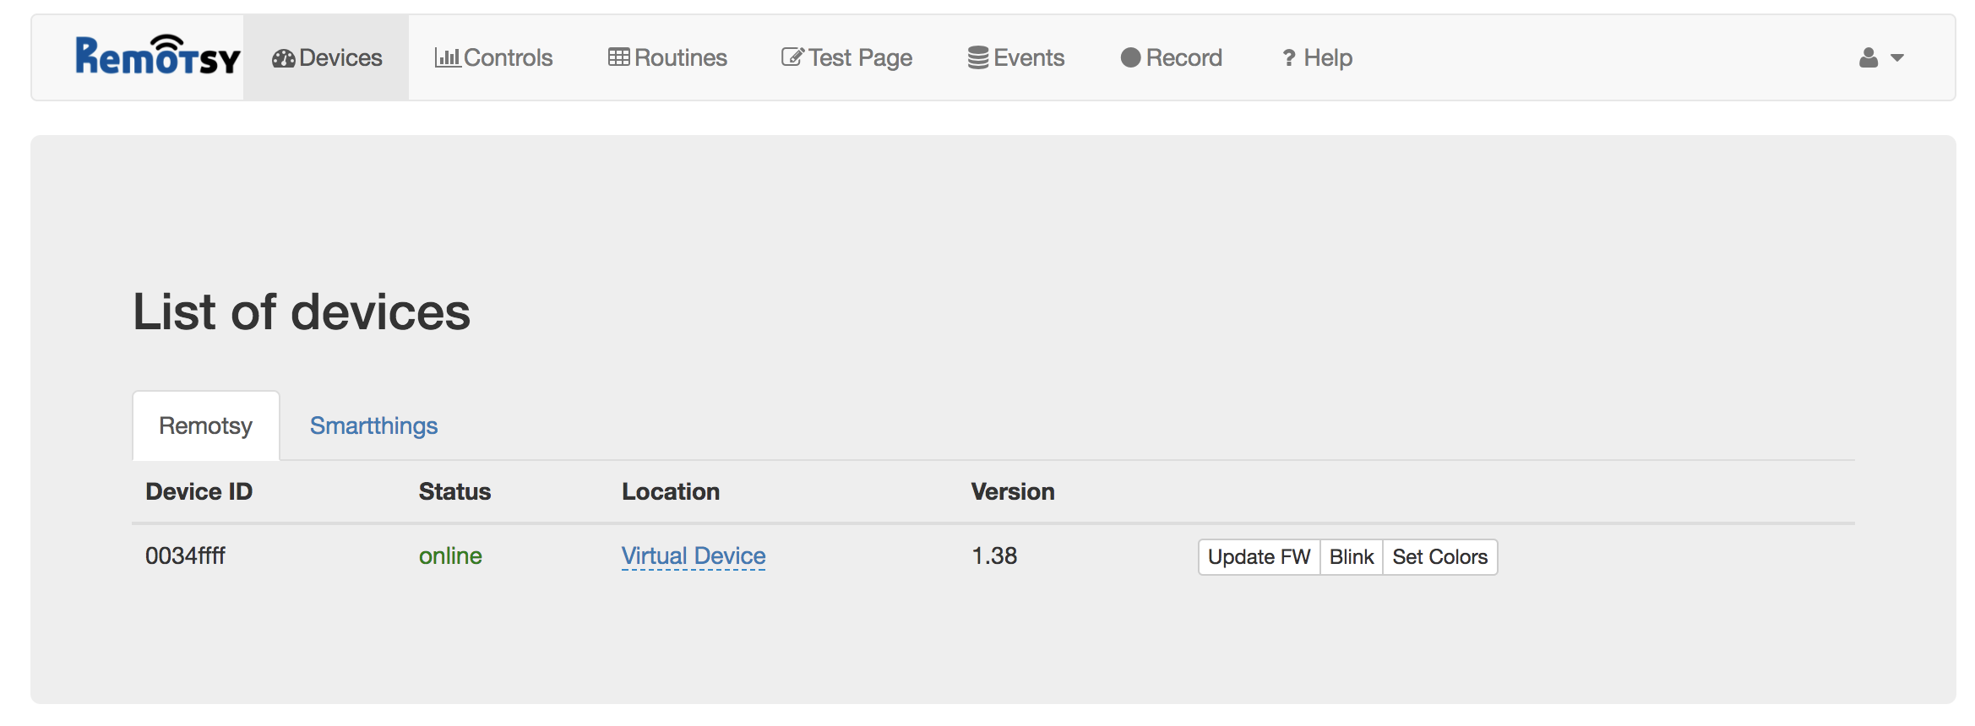Click the Devices dashboard icon
The height and width of the screenshot is (726, 1975).
coord(283,58)
